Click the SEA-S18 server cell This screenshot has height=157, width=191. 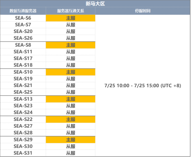tap(23, 65)
